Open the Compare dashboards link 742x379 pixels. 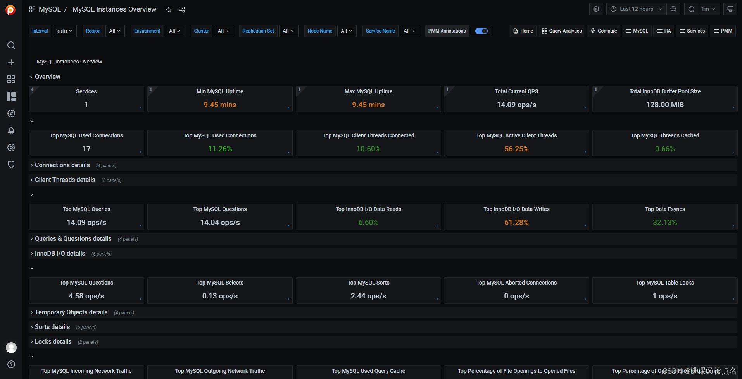(x=604, y=31)
